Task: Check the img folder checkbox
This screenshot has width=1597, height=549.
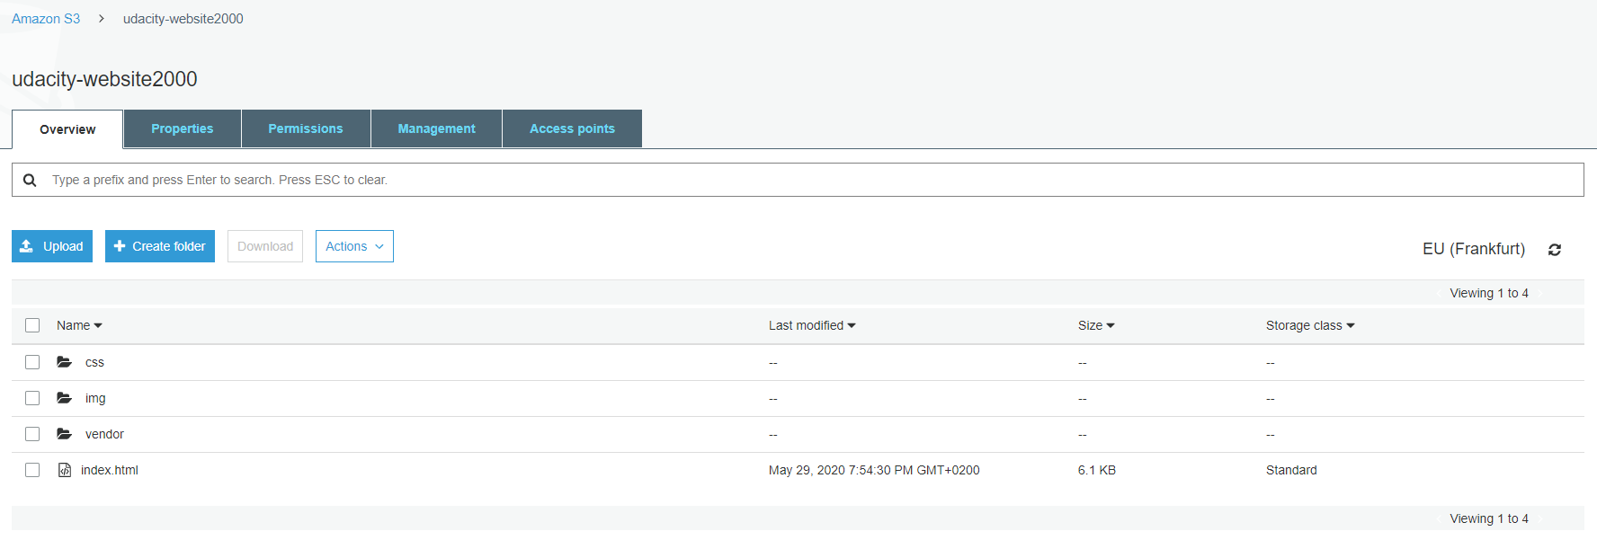Action: (x=32, y=398)
